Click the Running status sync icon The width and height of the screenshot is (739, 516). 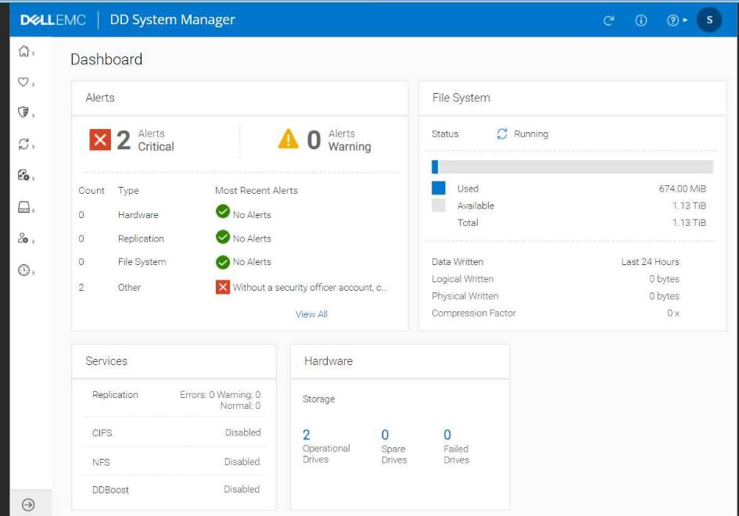(x=502, y=134)
